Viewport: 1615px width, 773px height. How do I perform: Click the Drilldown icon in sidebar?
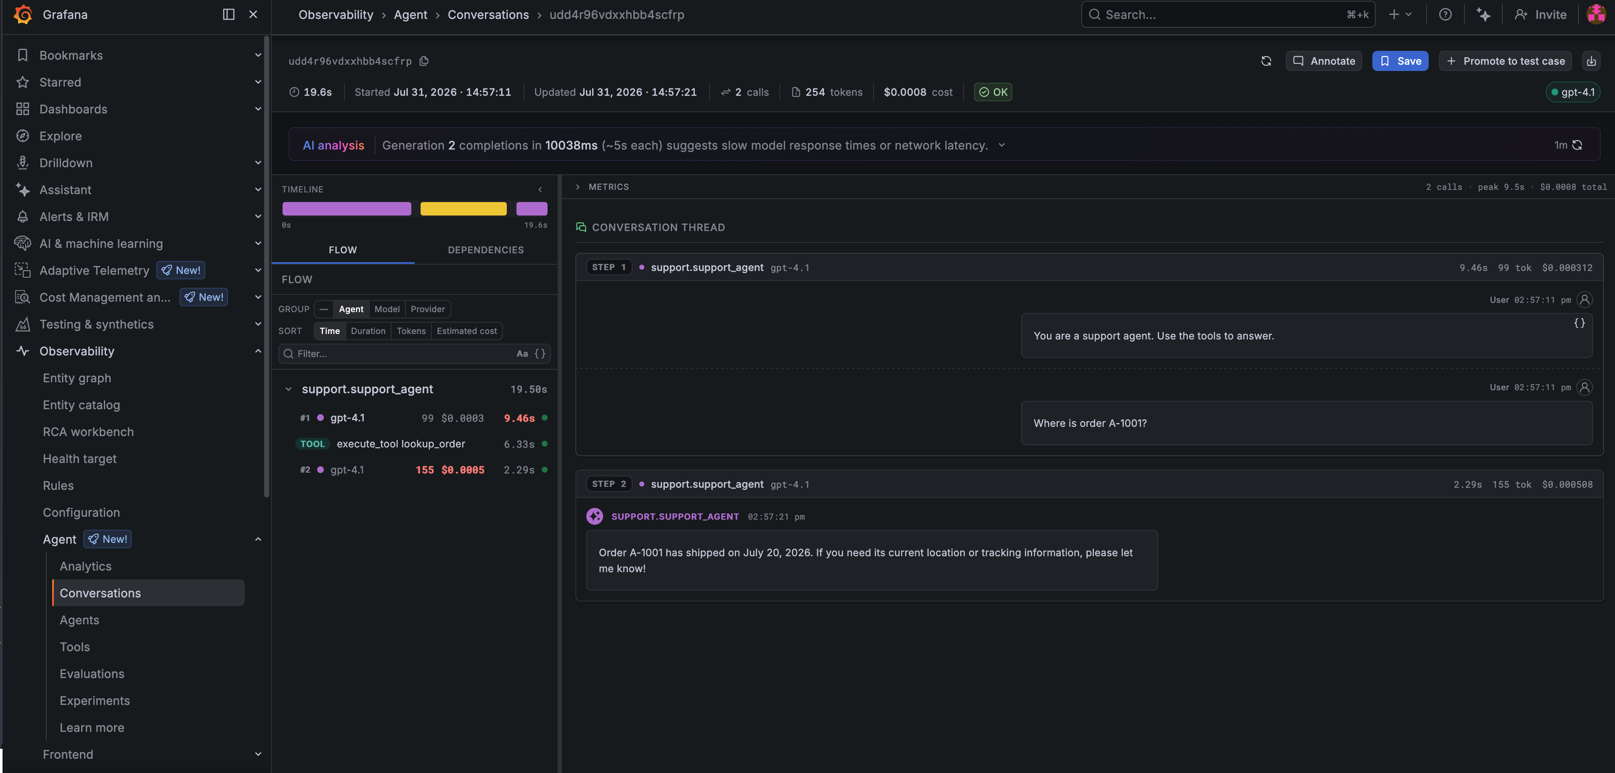pos(23,163)
